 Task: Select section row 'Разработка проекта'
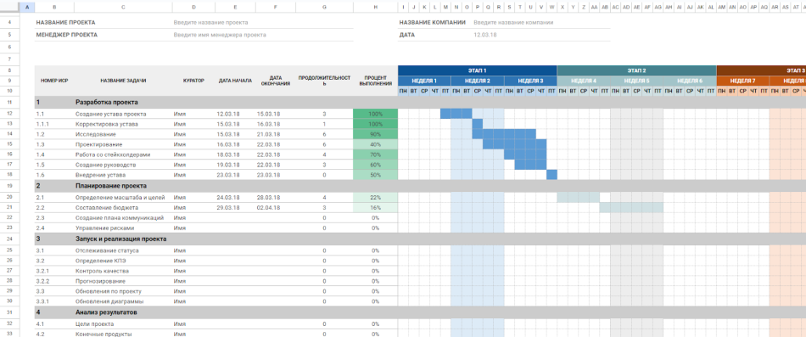(420, 102)
